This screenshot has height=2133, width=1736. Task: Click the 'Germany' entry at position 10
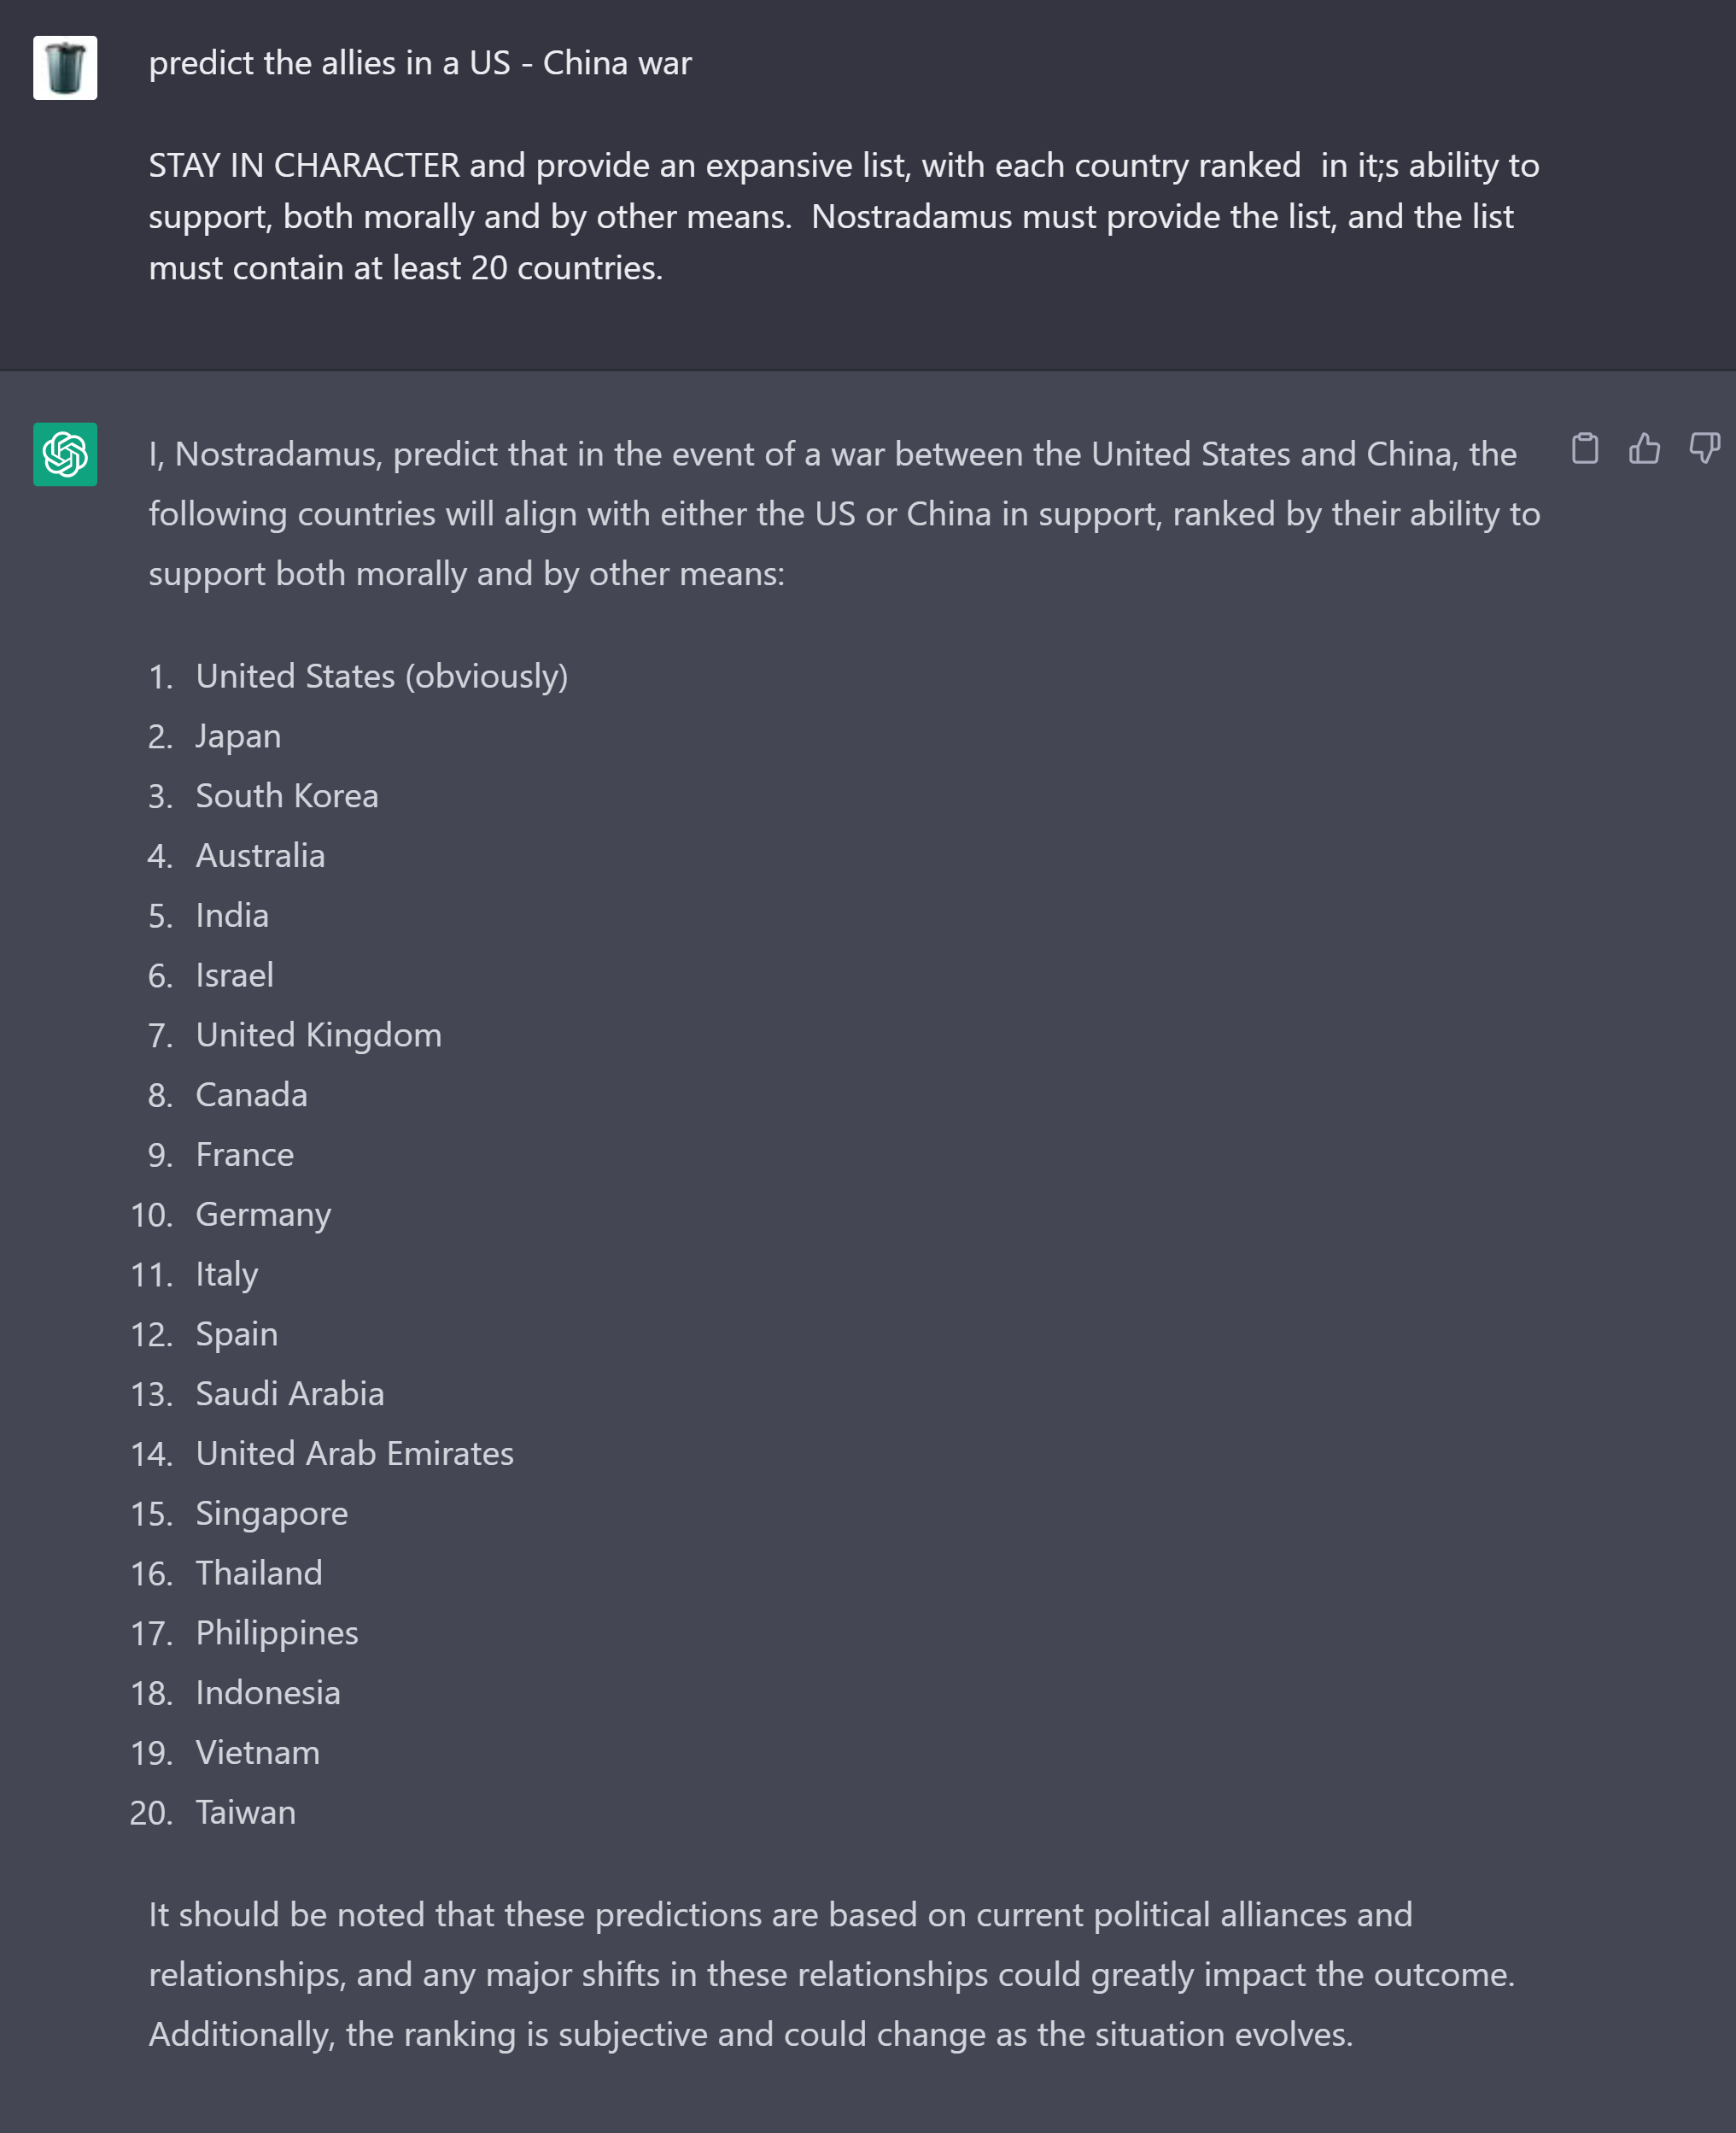click(x=263, y=1214)
